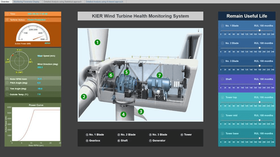
Task: Click the Outside Temp. icon
Action: pos(7,94)
